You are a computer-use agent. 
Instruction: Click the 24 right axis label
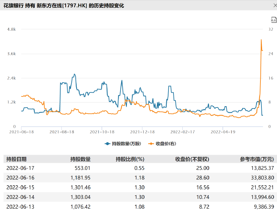271,54
